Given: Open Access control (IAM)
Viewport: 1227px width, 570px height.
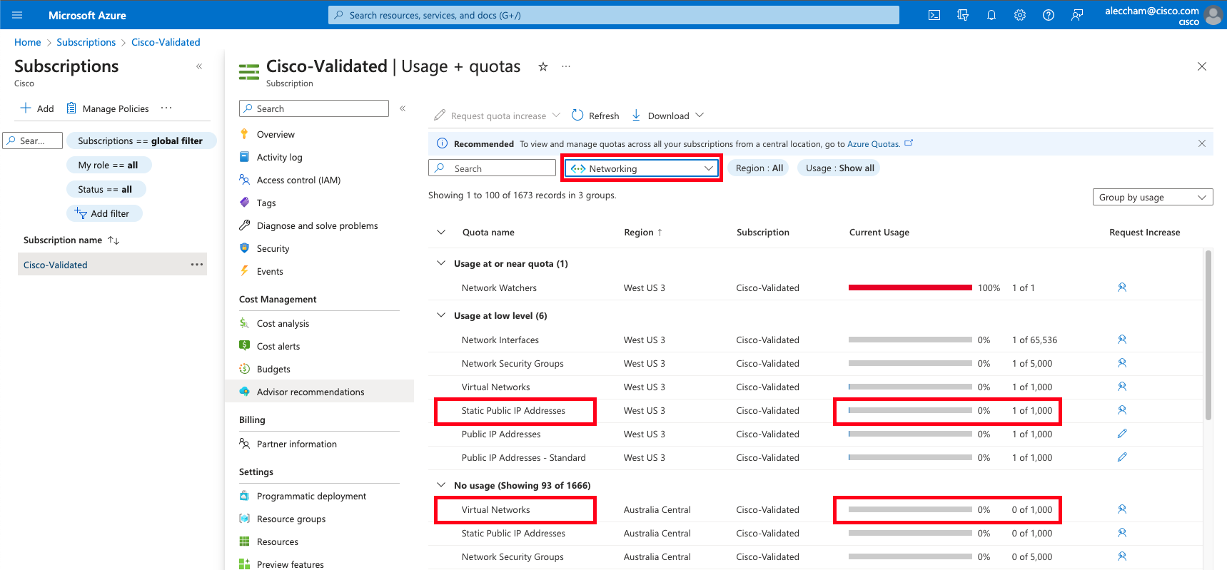Looking at the screenshot, I should pos(298,180).
